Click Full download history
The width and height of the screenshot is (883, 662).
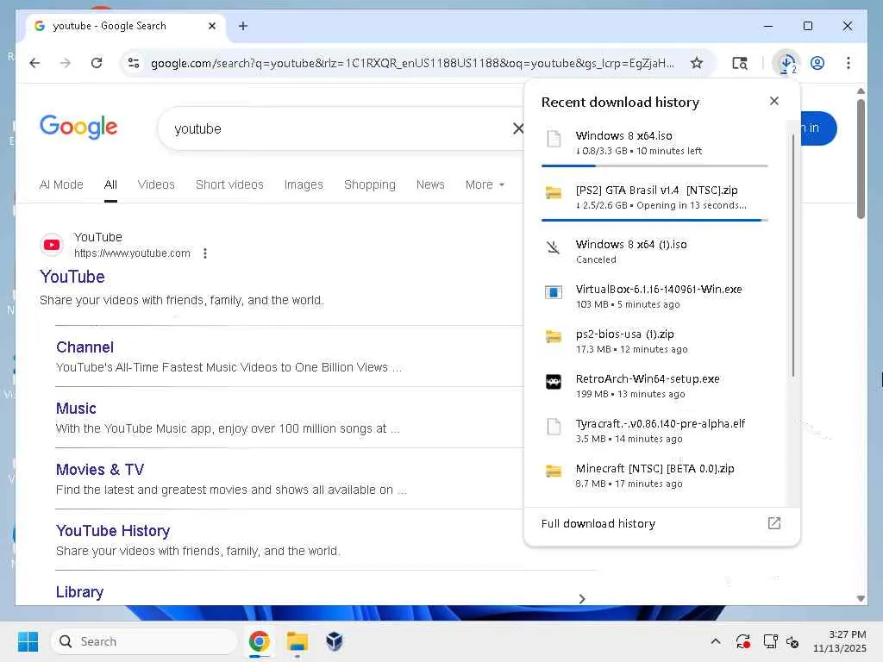pos(598,523)
